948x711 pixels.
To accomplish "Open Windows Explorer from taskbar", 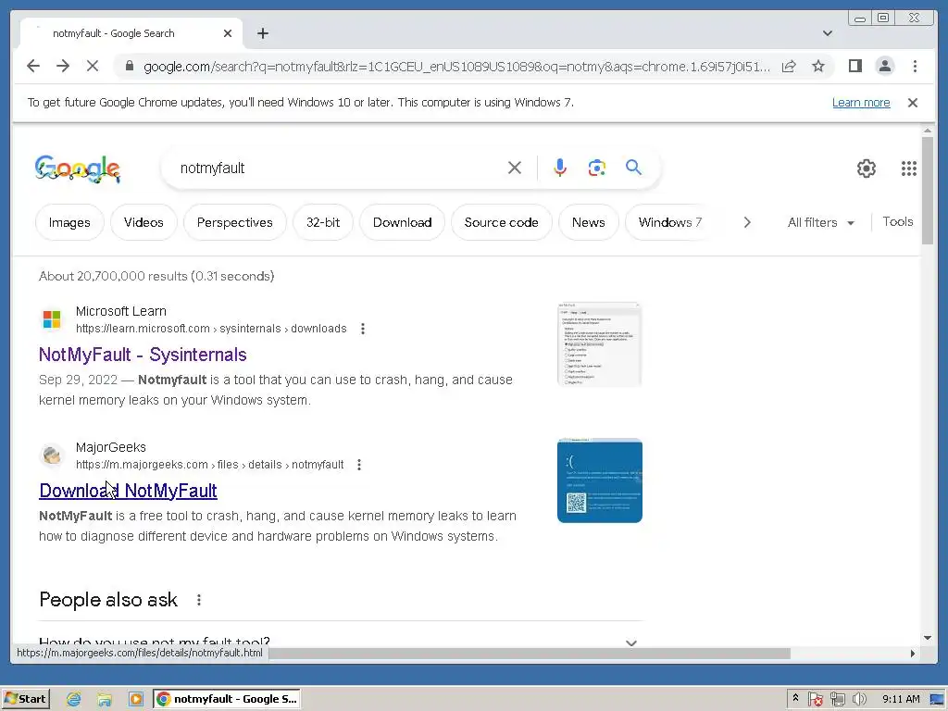I will pos(105,699).
